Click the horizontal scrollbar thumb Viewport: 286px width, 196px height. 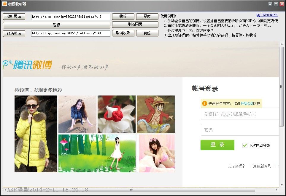(x=131, y=190)
